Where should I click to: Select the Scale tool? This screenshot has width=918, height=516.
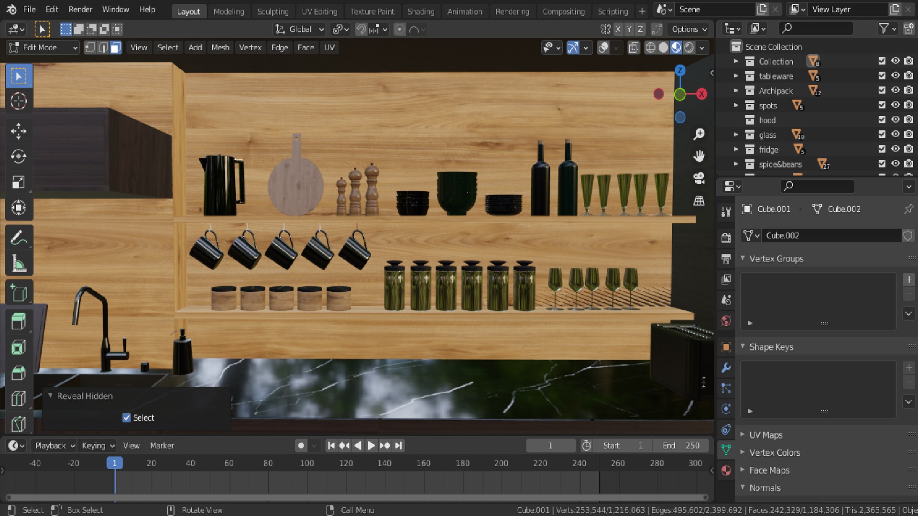click(19, 182)
